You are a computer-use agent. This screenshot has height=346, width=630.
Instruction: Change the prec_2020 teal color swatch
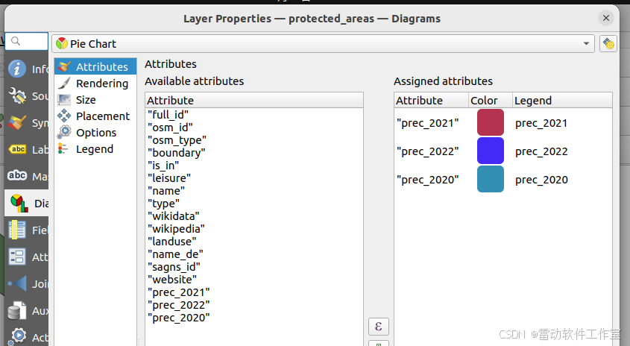tap(490, 179)
